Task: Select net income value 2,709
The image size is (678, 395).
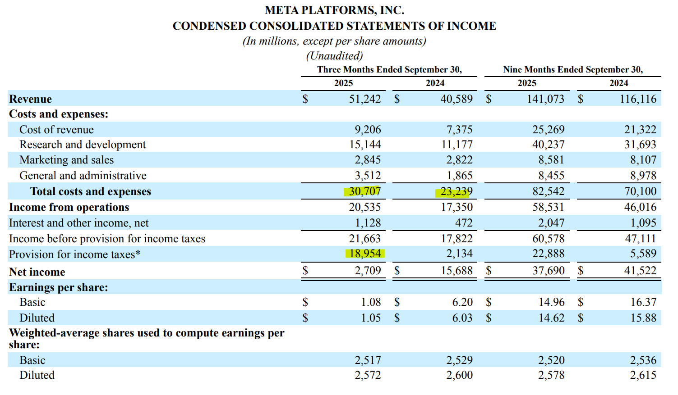Action: [368, 271]
